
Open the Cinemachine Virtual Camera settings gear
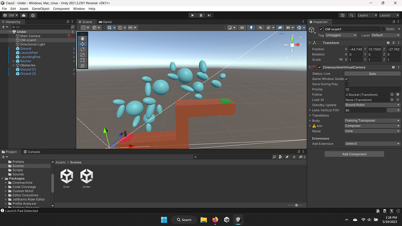point(398,67)
